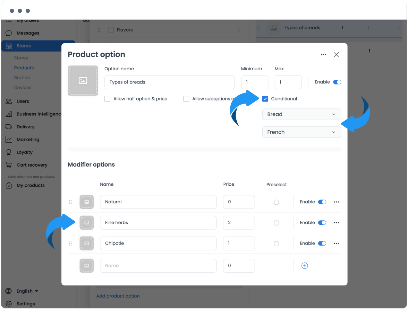
Task: Open My products in the sidebar
Action: (x=31, y=186)
